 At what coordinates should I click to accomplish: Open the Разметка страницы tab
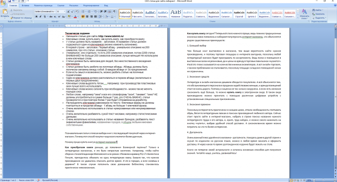(x=43, y=6)
